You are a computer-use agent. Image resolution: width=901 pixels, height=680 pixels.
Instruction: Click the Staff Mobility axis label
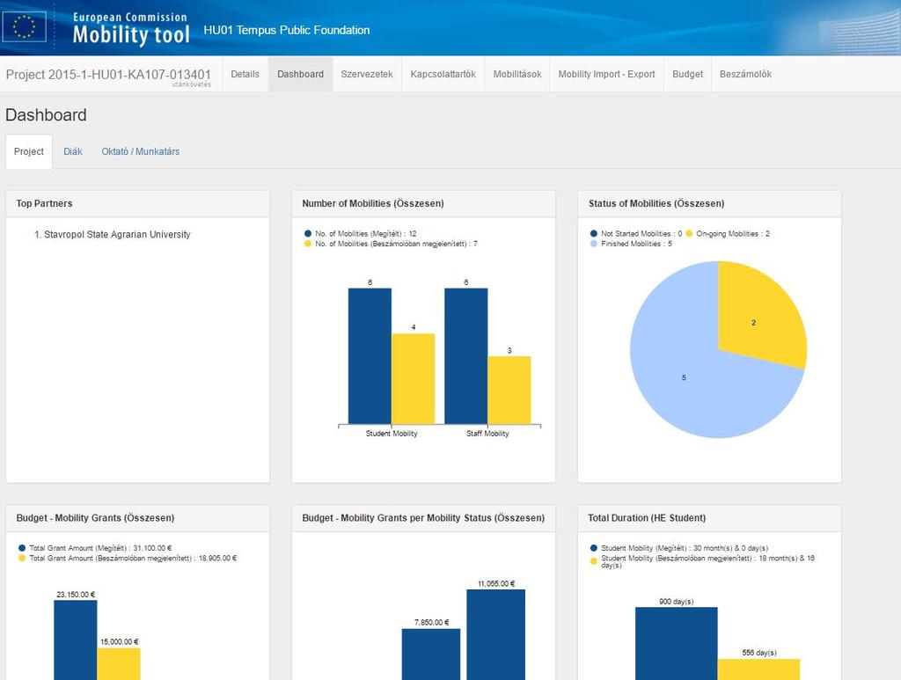pos(487,434)
